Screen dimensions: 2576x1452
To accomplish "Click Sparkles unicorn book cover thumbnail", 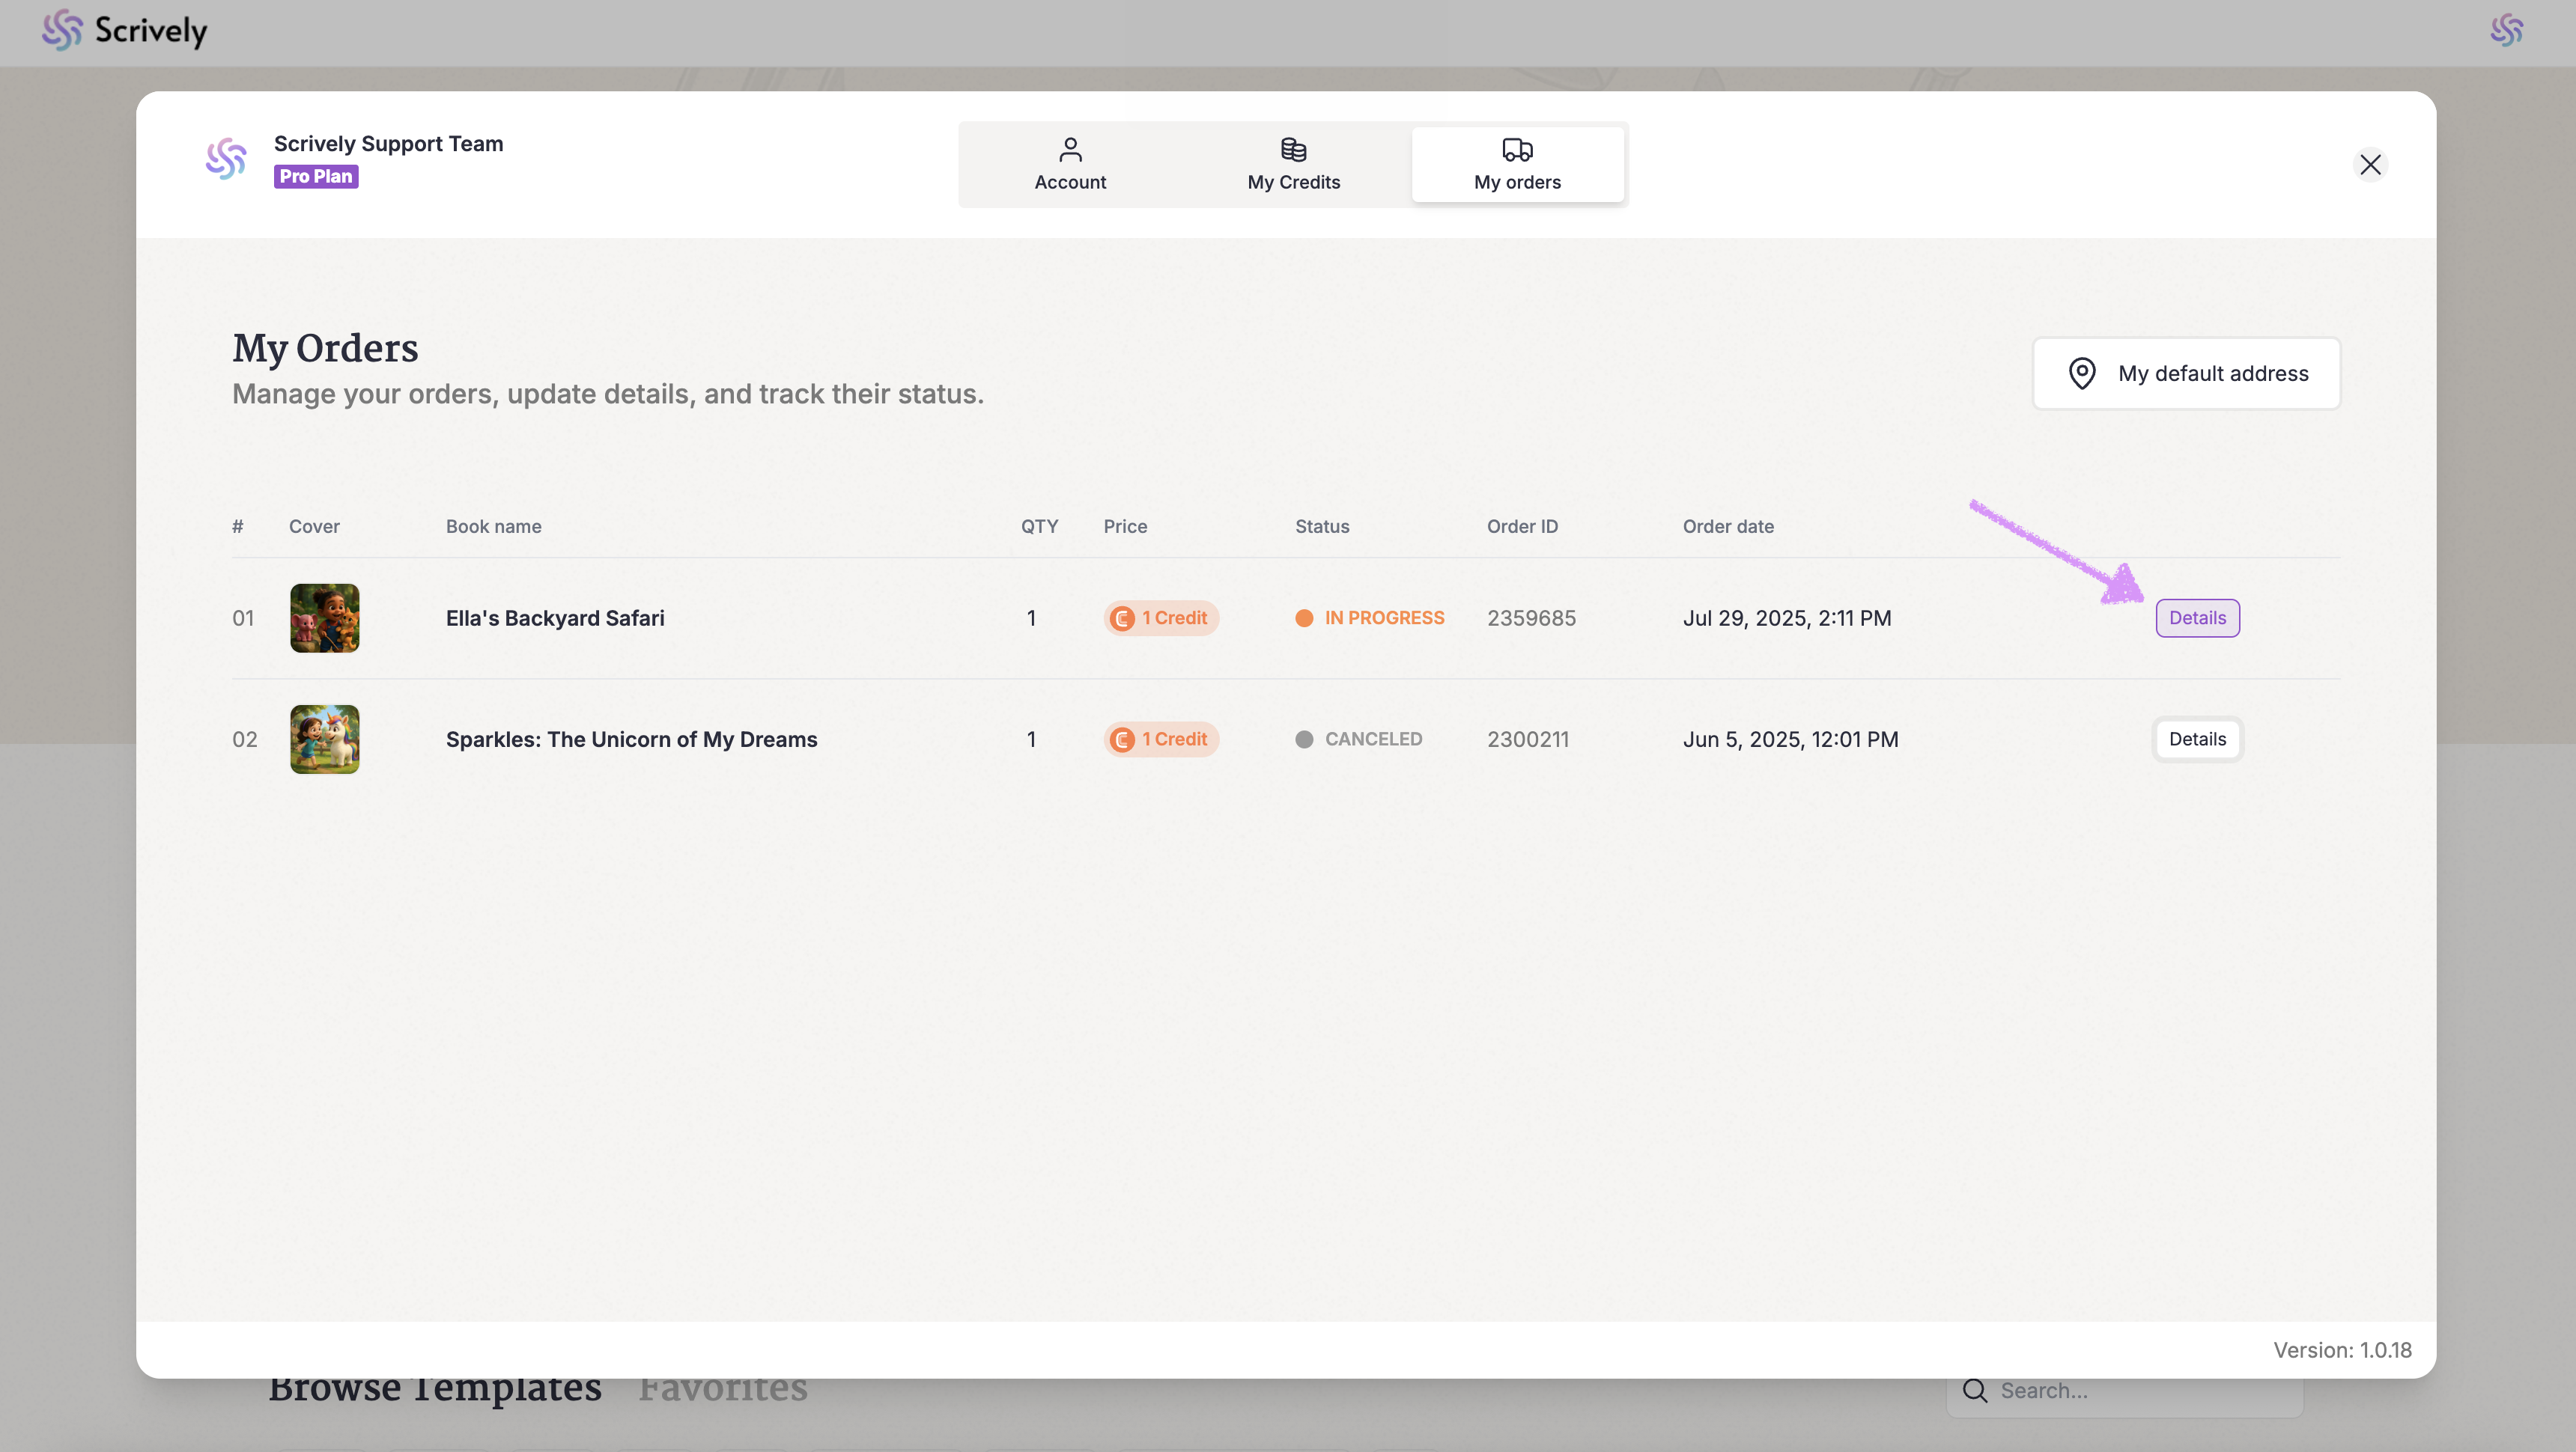I will click(324, 739).
